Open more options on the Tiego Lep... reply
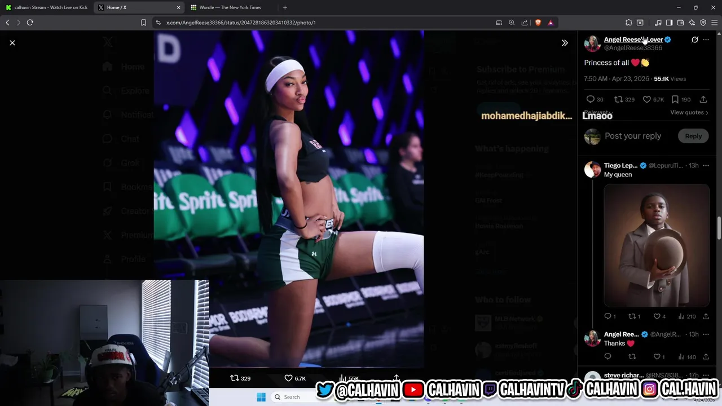Screen dimensions: 722x406 pyautogui.click(x=706, y=166)
